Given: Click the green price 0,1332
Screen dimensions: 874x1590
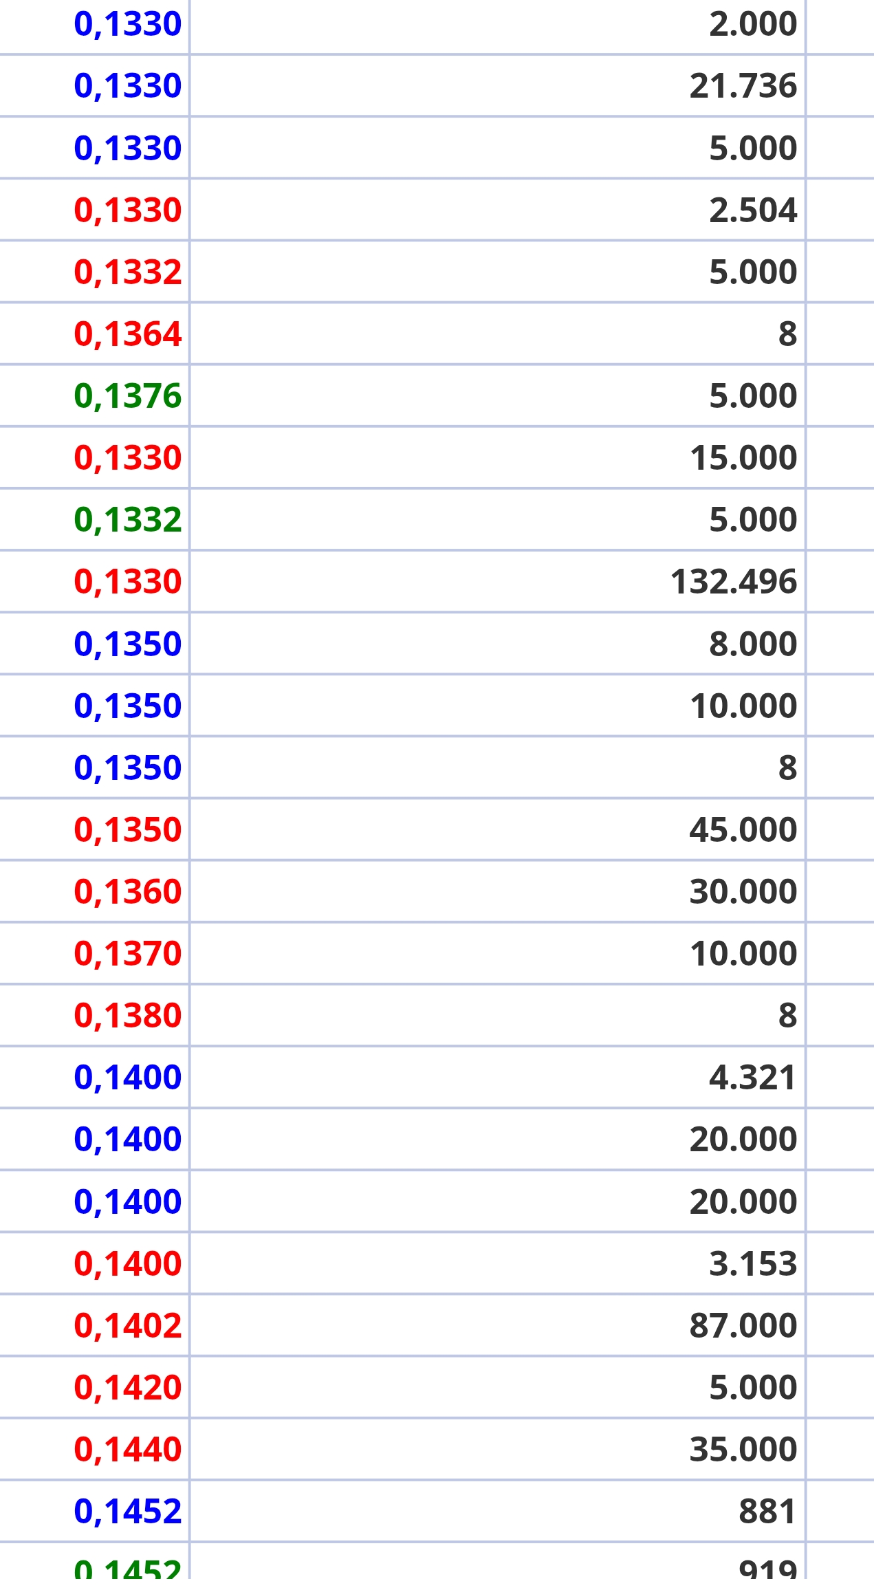Looking at the screenshot, I should (128, 520).
